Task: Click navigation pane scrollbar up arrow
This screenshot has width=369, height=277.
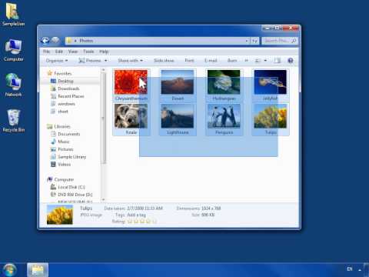Action: coord(104,70)
